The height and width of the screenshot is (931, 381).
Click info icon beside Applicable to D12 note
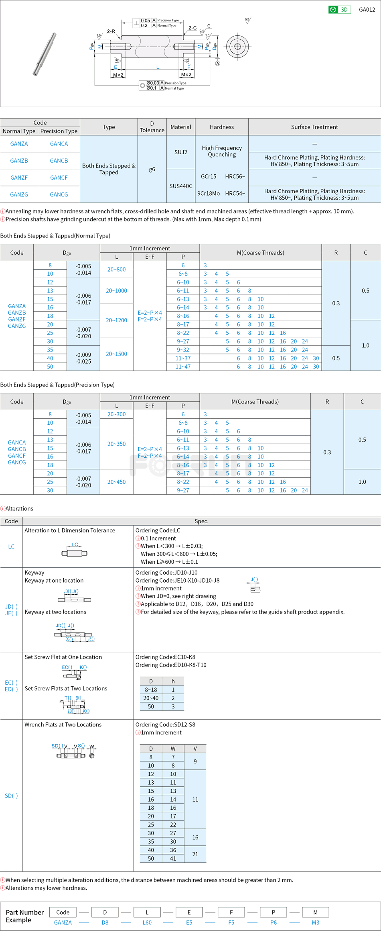point(138,604)
